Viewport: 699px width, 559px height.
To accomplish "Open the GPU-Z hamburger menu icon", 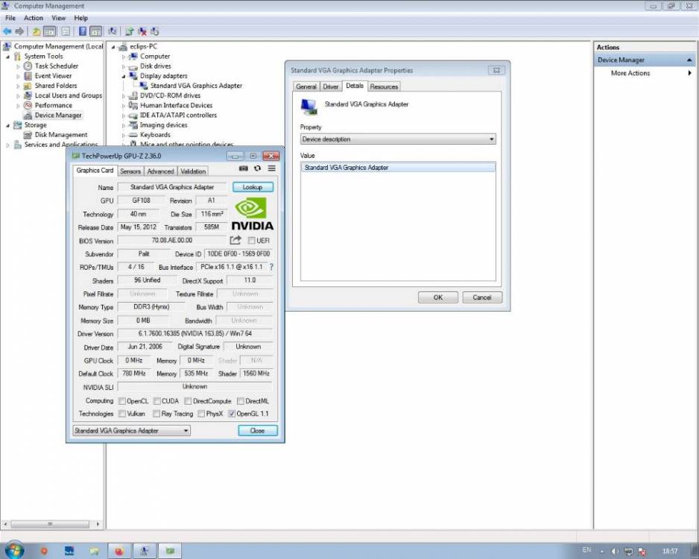I will click(271, 168).
